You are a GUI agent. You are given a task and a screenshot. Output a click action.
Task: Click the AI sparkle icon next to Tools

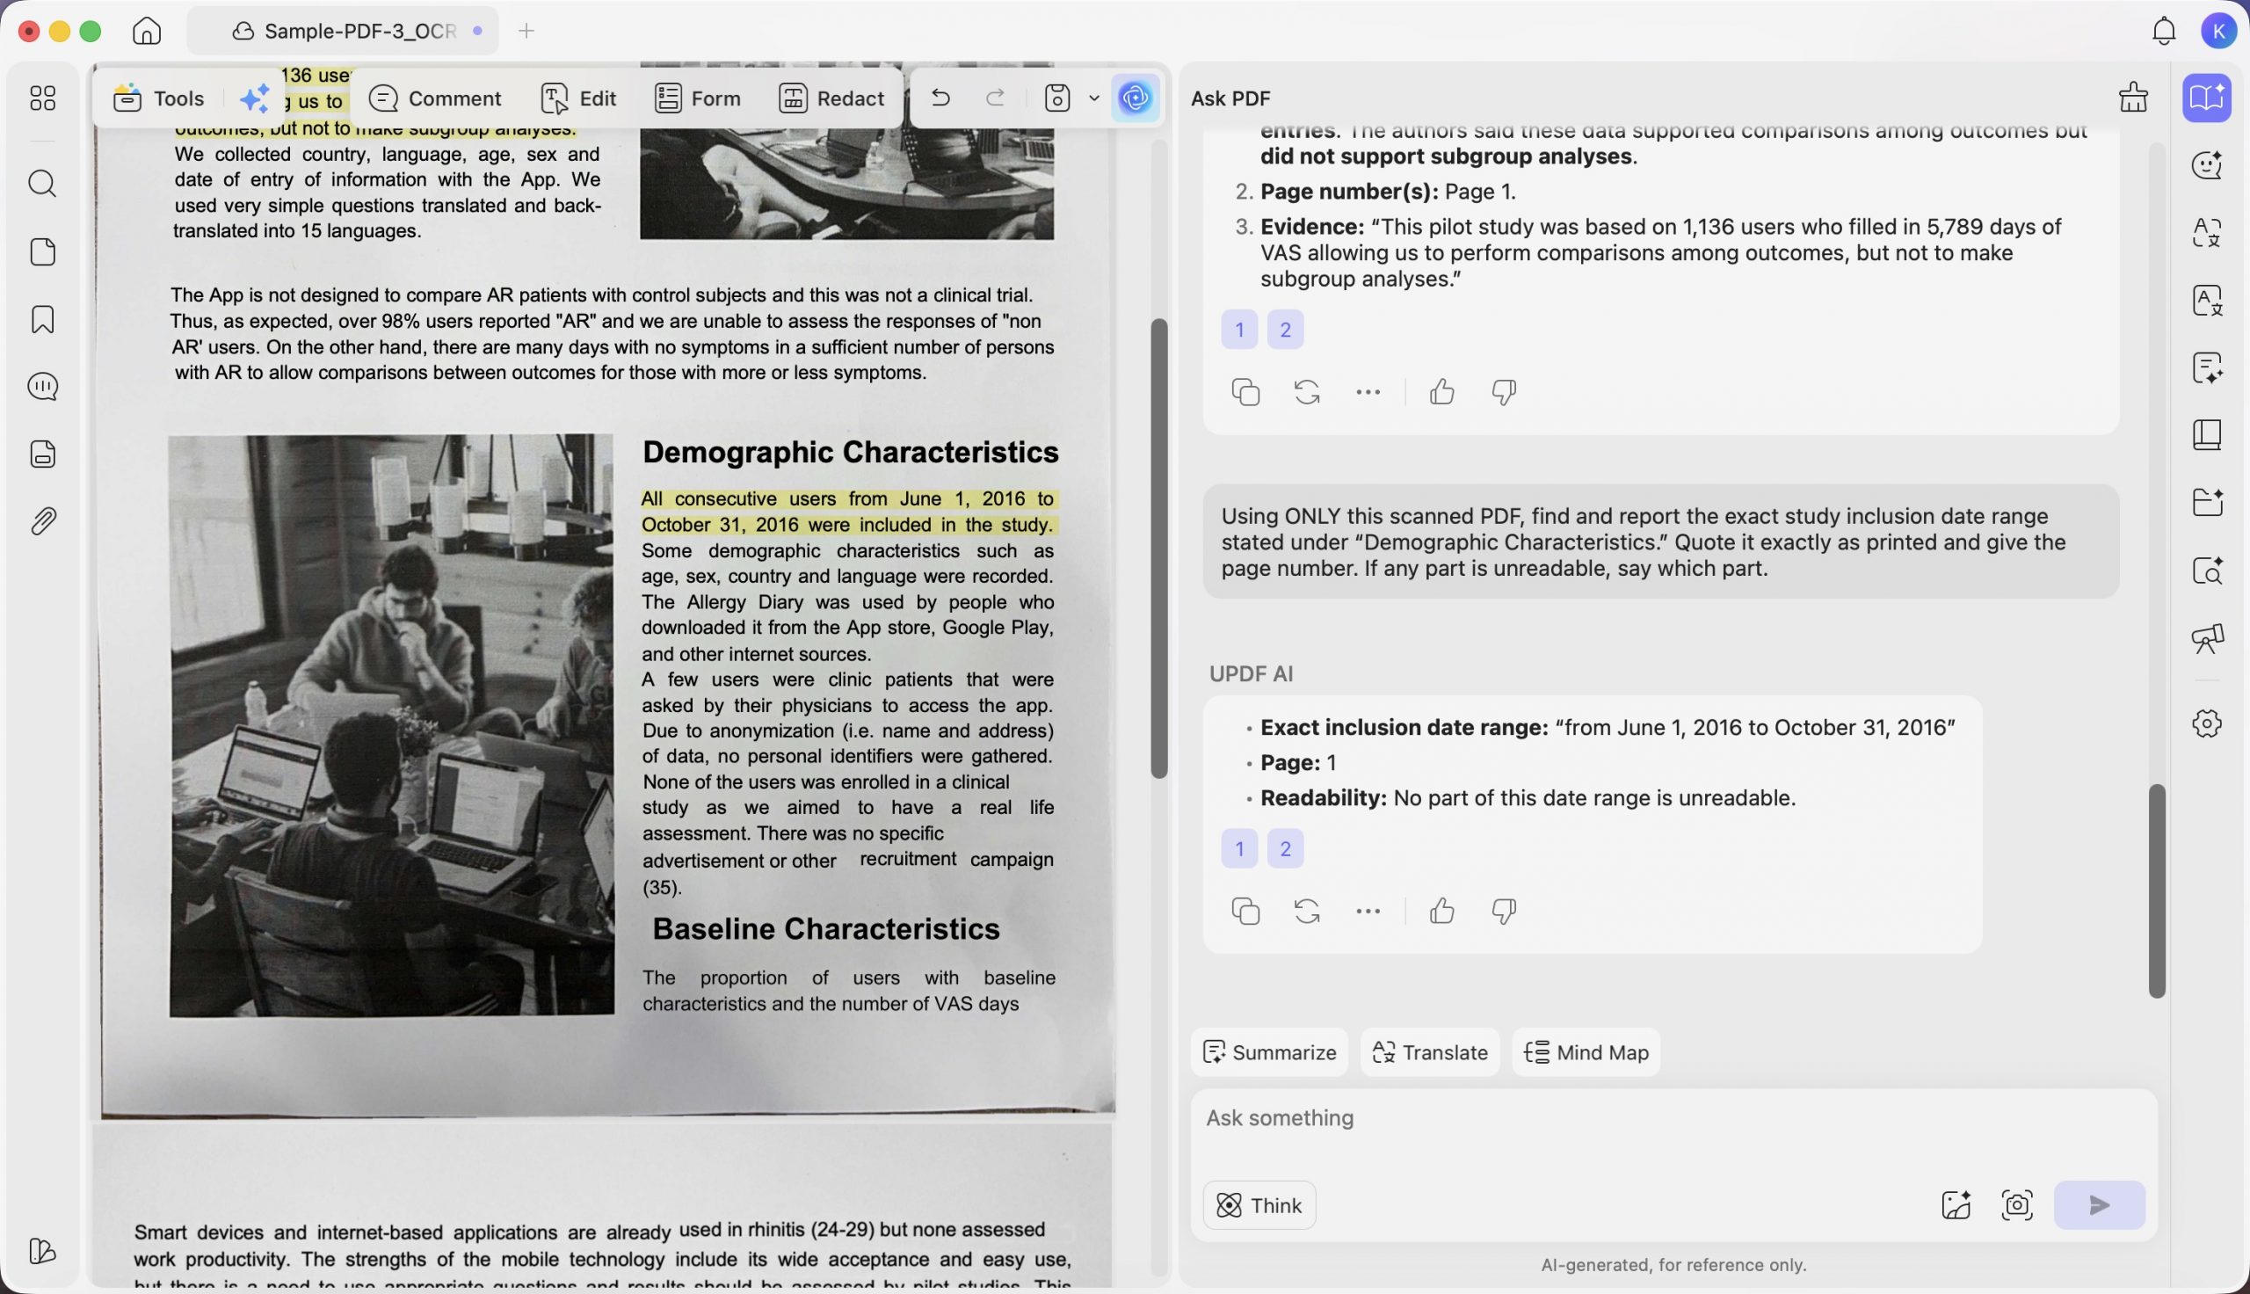[x=255, y=98]
